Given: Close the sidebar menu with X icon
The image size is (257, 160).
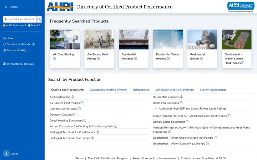Looking at the screenshot, I should point(6,7).
